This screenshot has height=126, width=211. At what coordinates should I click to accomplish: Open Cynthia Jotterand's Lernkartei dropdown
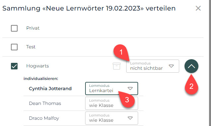point(112,88)
